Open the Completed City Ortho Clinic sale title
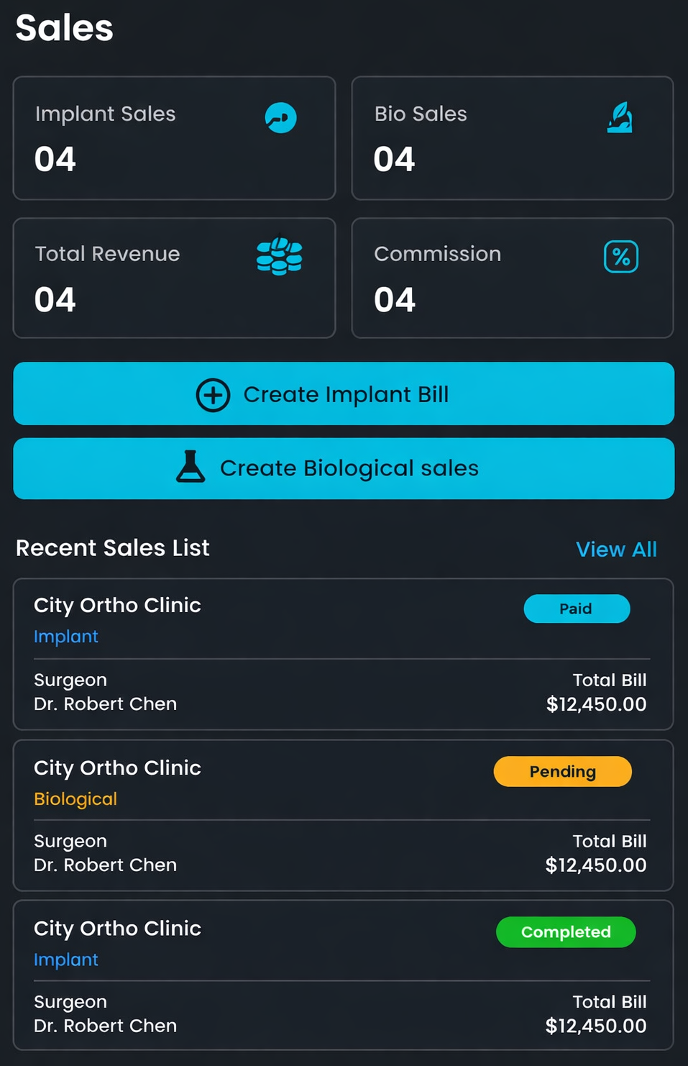The height and width of the screenshot is (1066, 688). 117,929
